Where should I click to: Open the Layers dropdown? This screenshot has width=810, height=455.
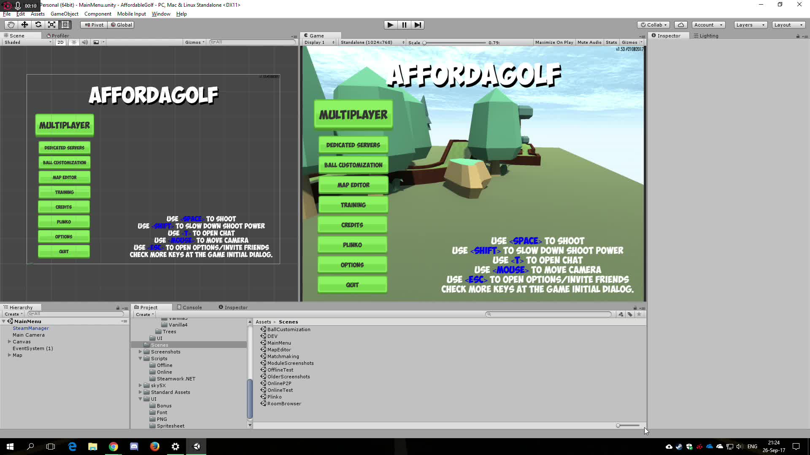tap(750, 25)
